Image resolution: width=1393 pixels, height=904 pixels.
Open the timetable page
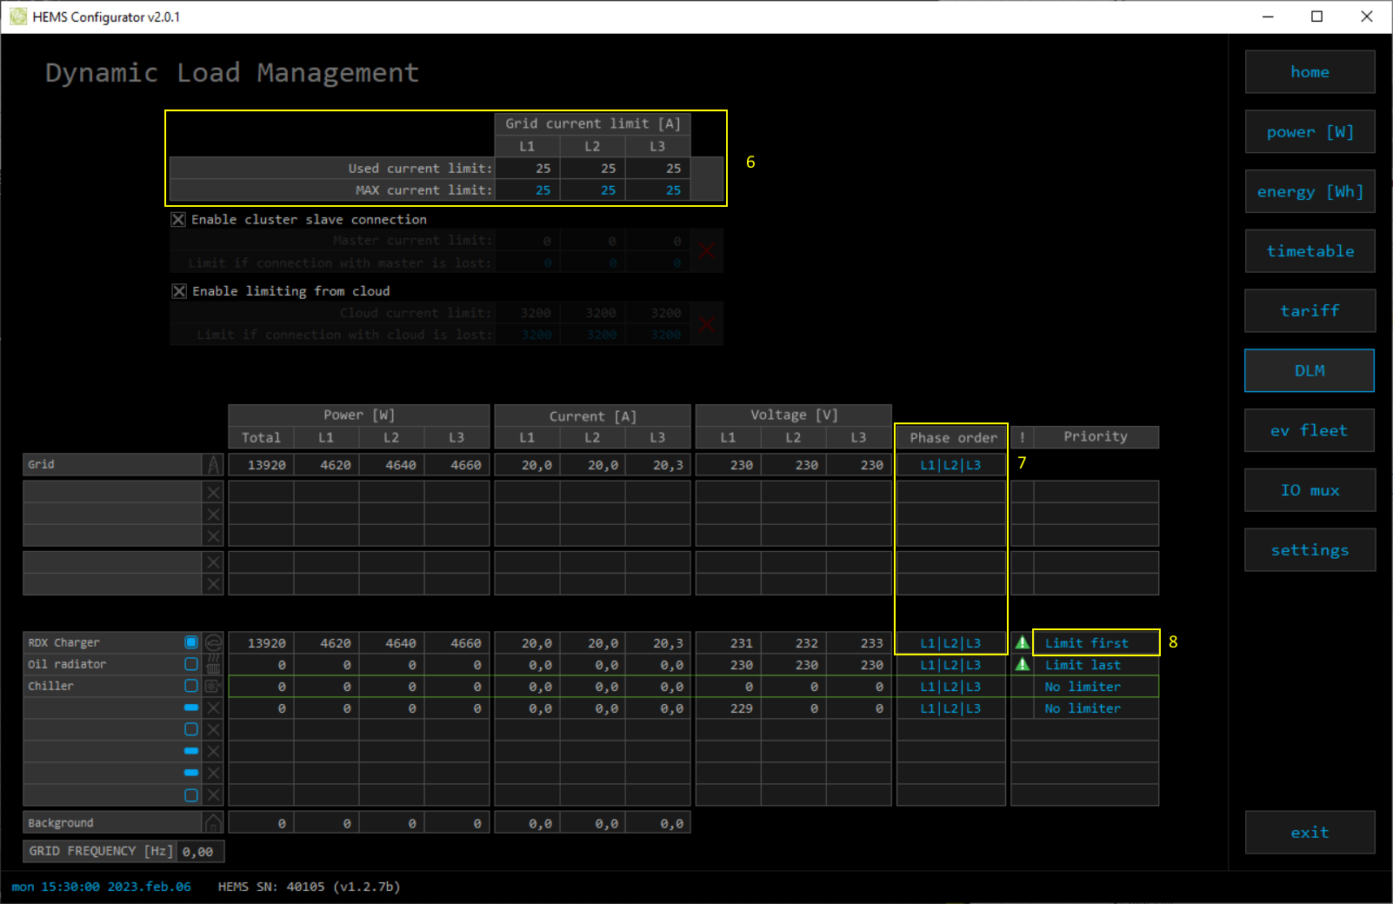1310,251
